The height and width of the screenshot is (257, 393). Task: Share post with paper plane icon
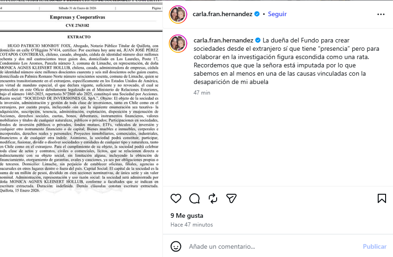pyautogui.click(x=231, y=198)
